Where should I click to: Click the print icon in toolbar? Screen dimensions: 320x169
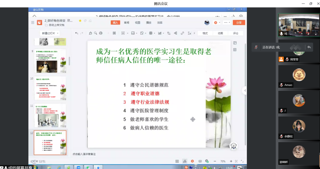[101, 33]
